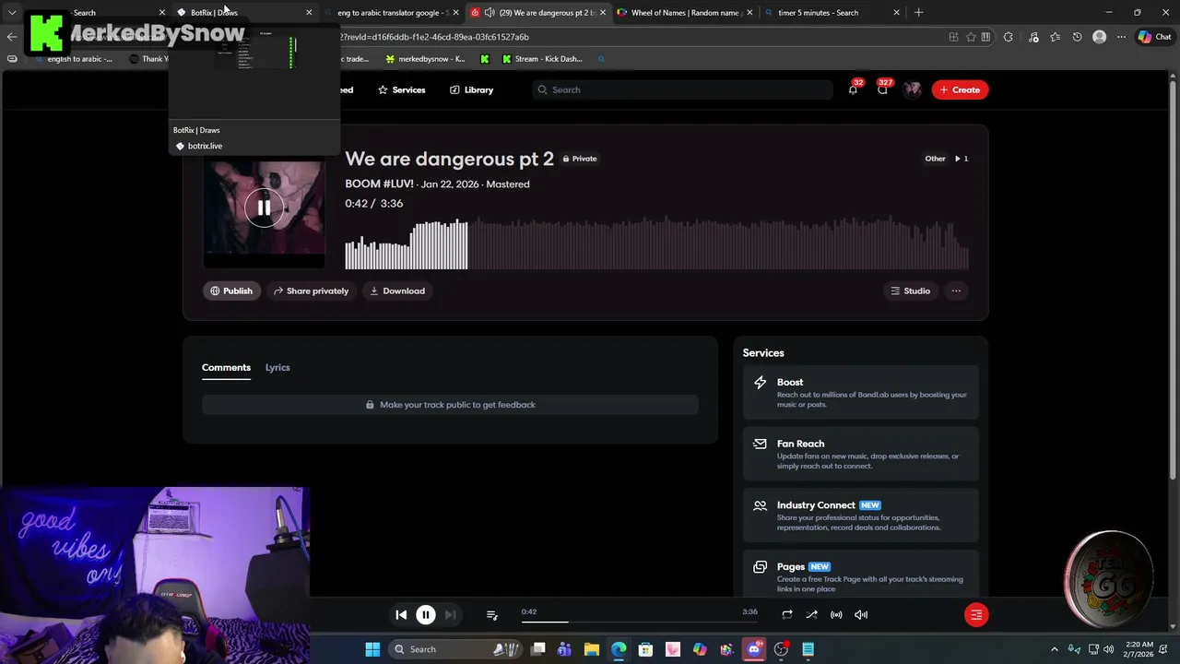Open the Library navigation item
This screenshot has height=664, width=1180.
pyautogui.click(x=471, y=89)
